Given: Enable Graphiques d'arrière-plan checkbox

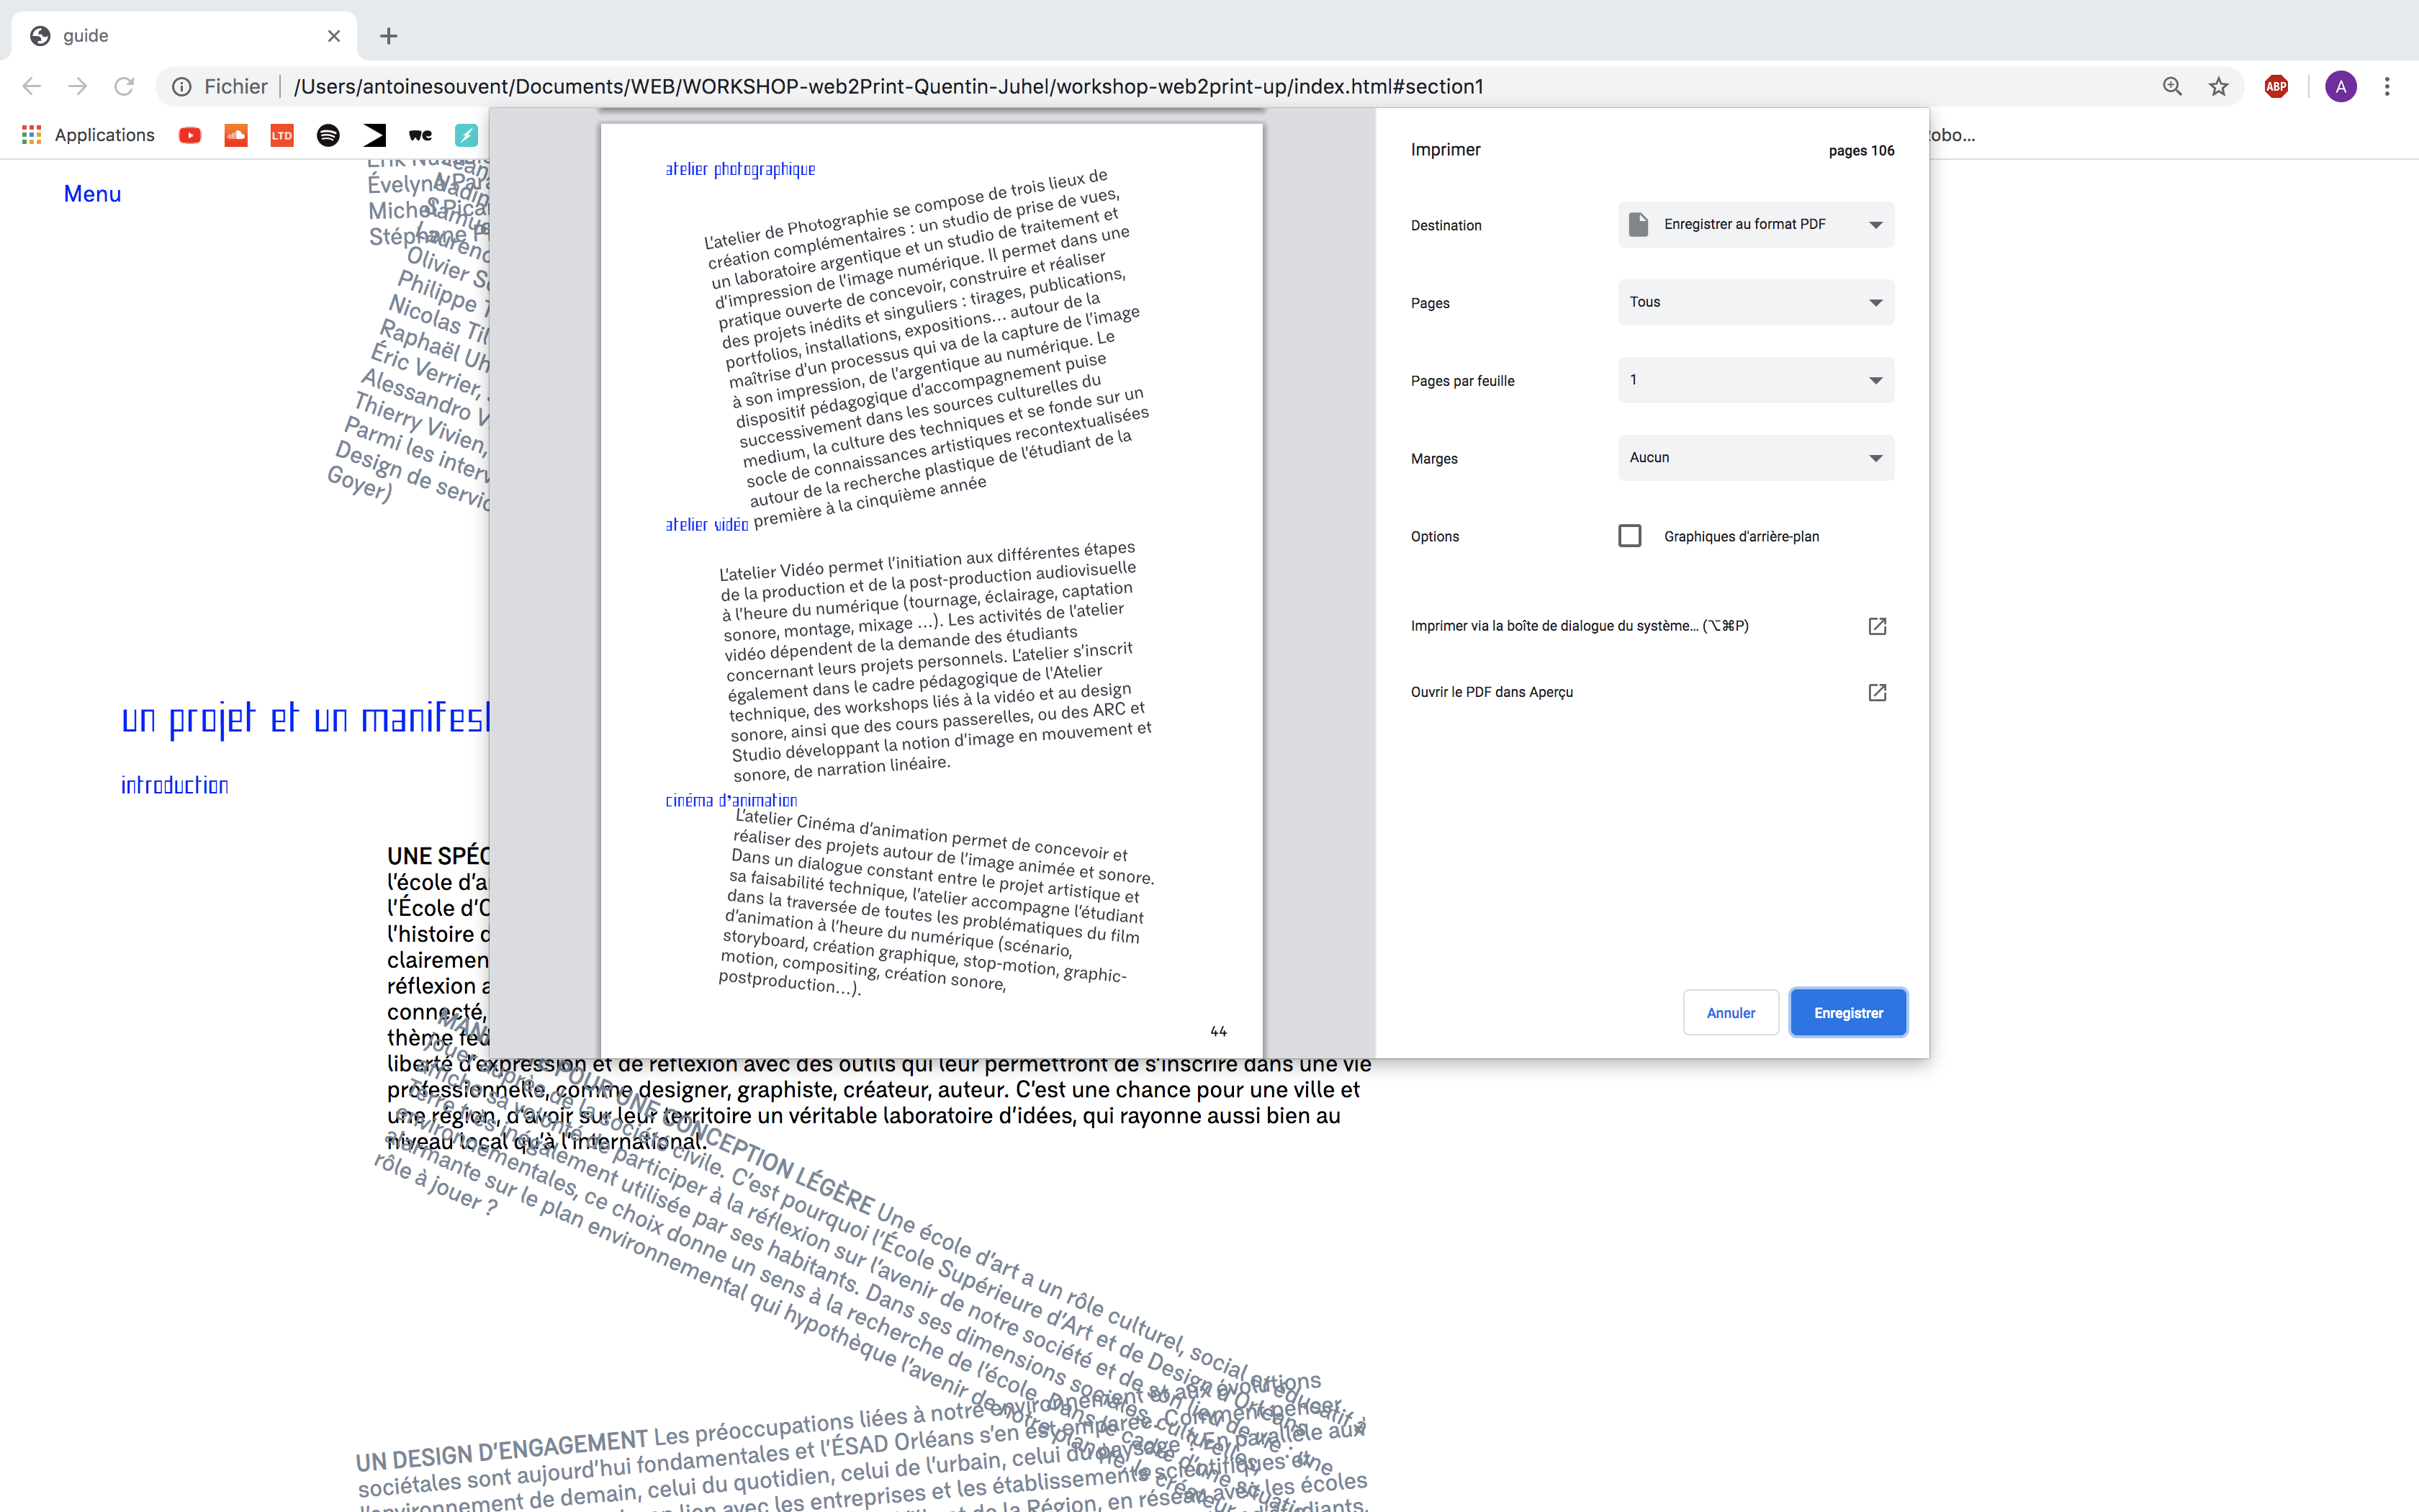Looking at the screenshot, I should 1629,536.
